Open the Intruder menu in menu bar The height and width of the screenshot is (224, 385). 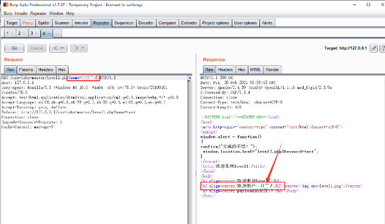[x=21, y=13]
